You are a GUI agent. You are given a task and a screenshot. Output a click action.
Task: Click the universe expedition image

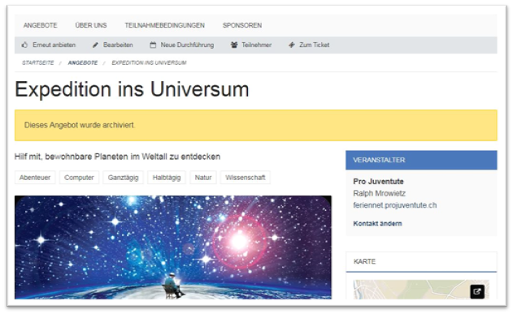pyautogui.click(x=173, y=247)
